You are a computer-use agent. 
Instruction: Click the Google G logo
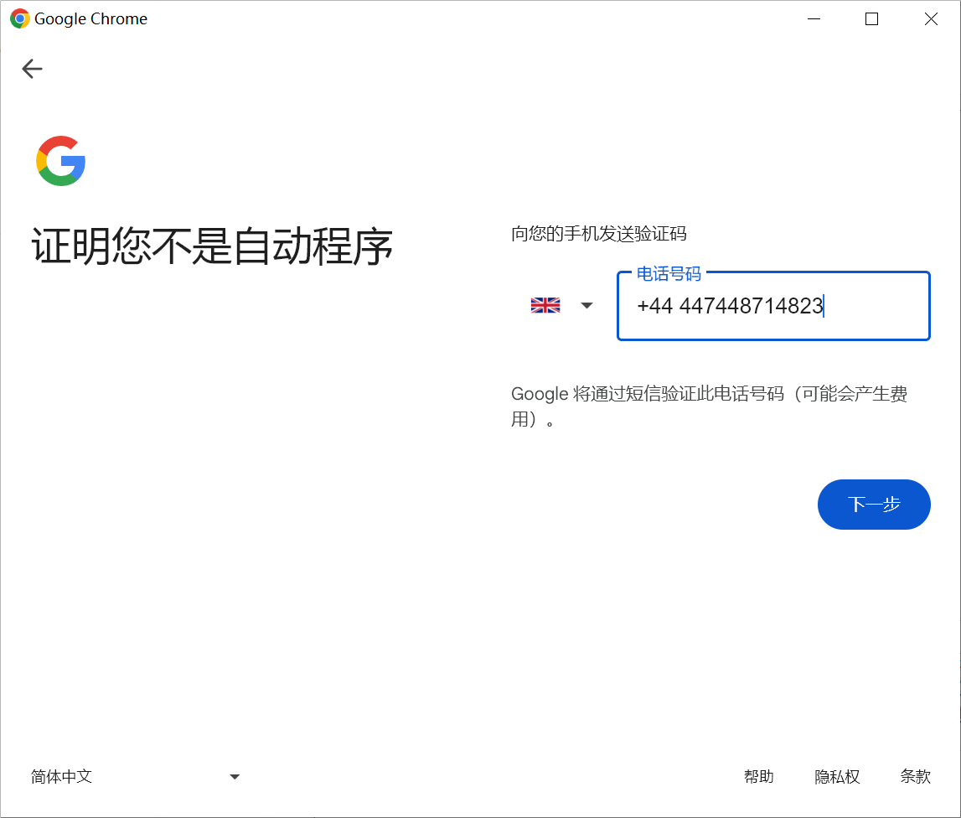point(60,161)
